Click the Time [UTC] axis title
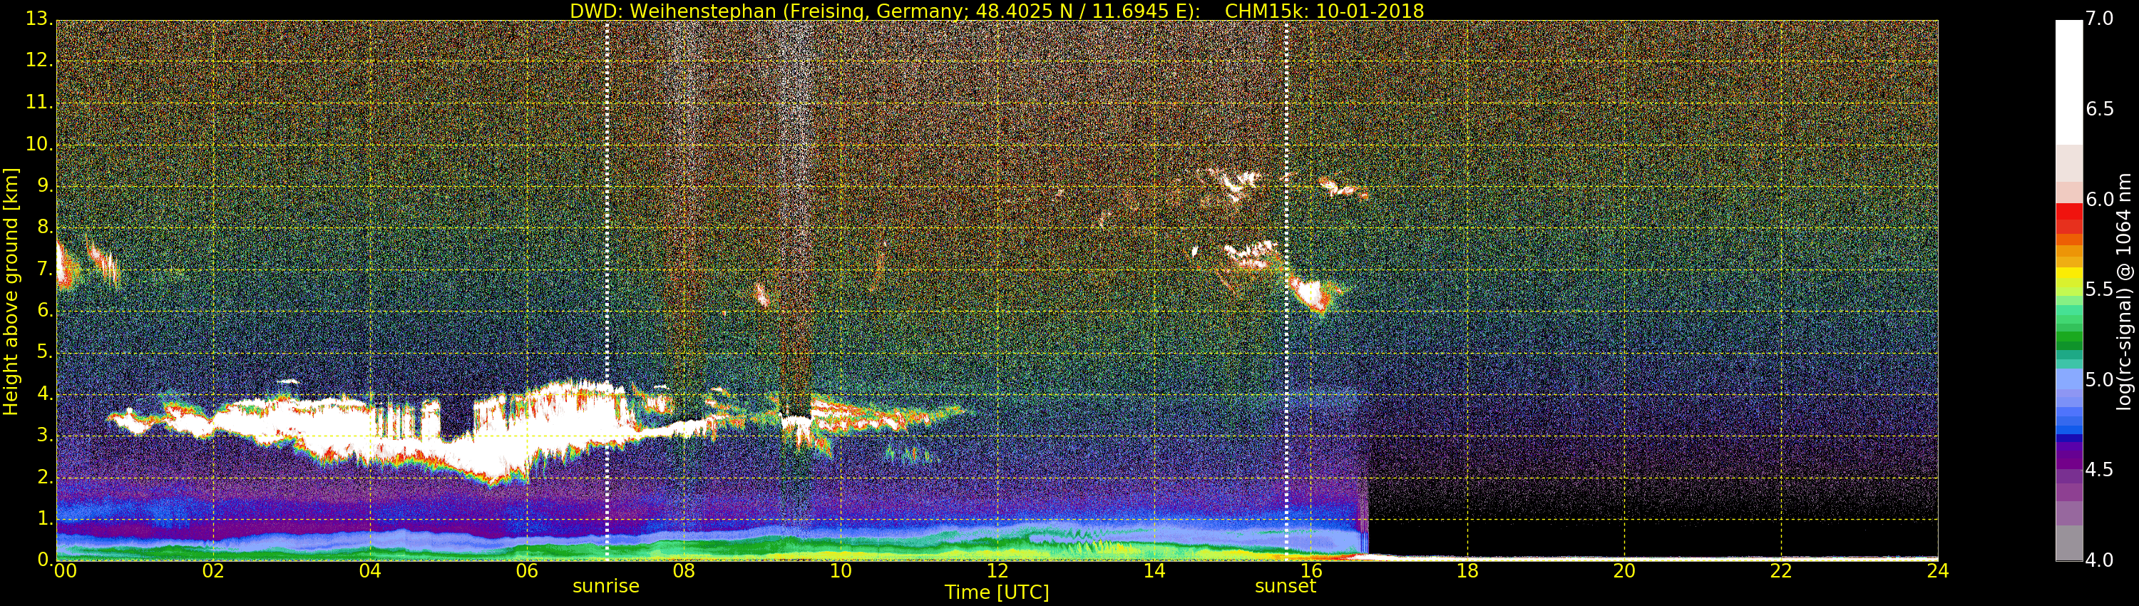 point(997,592)
